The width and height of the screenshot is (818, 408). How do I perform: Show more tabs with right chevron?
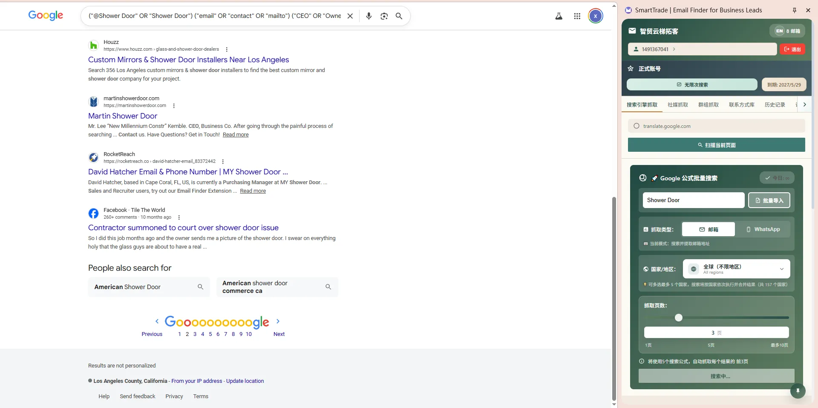[x=804, y=104]
